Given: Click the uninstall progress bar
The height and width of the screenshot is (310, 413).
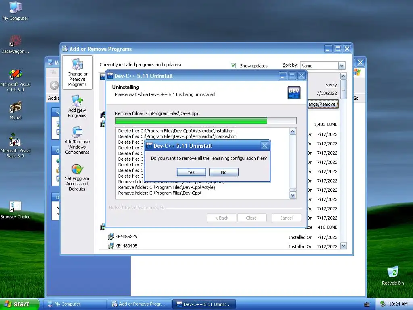Looking at the screenshot, I should click(206, 121).
